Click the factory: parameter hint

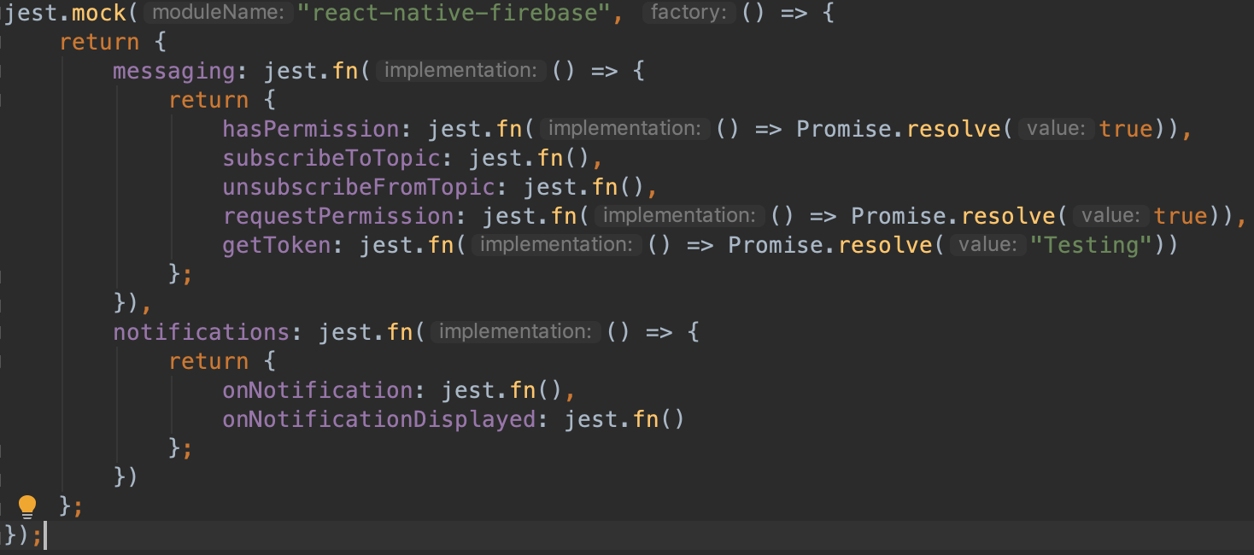click(689, 13)
